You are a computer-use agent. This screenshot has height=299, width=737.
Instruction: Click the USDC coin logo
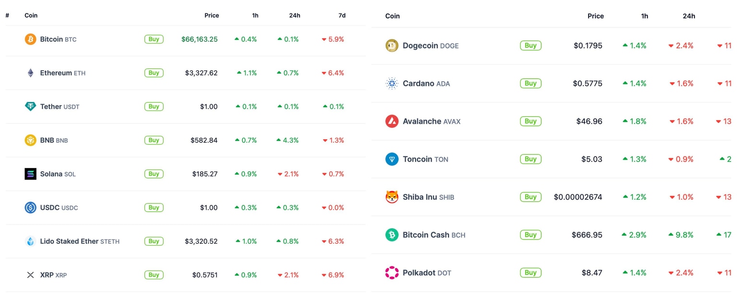pos(30,207)
